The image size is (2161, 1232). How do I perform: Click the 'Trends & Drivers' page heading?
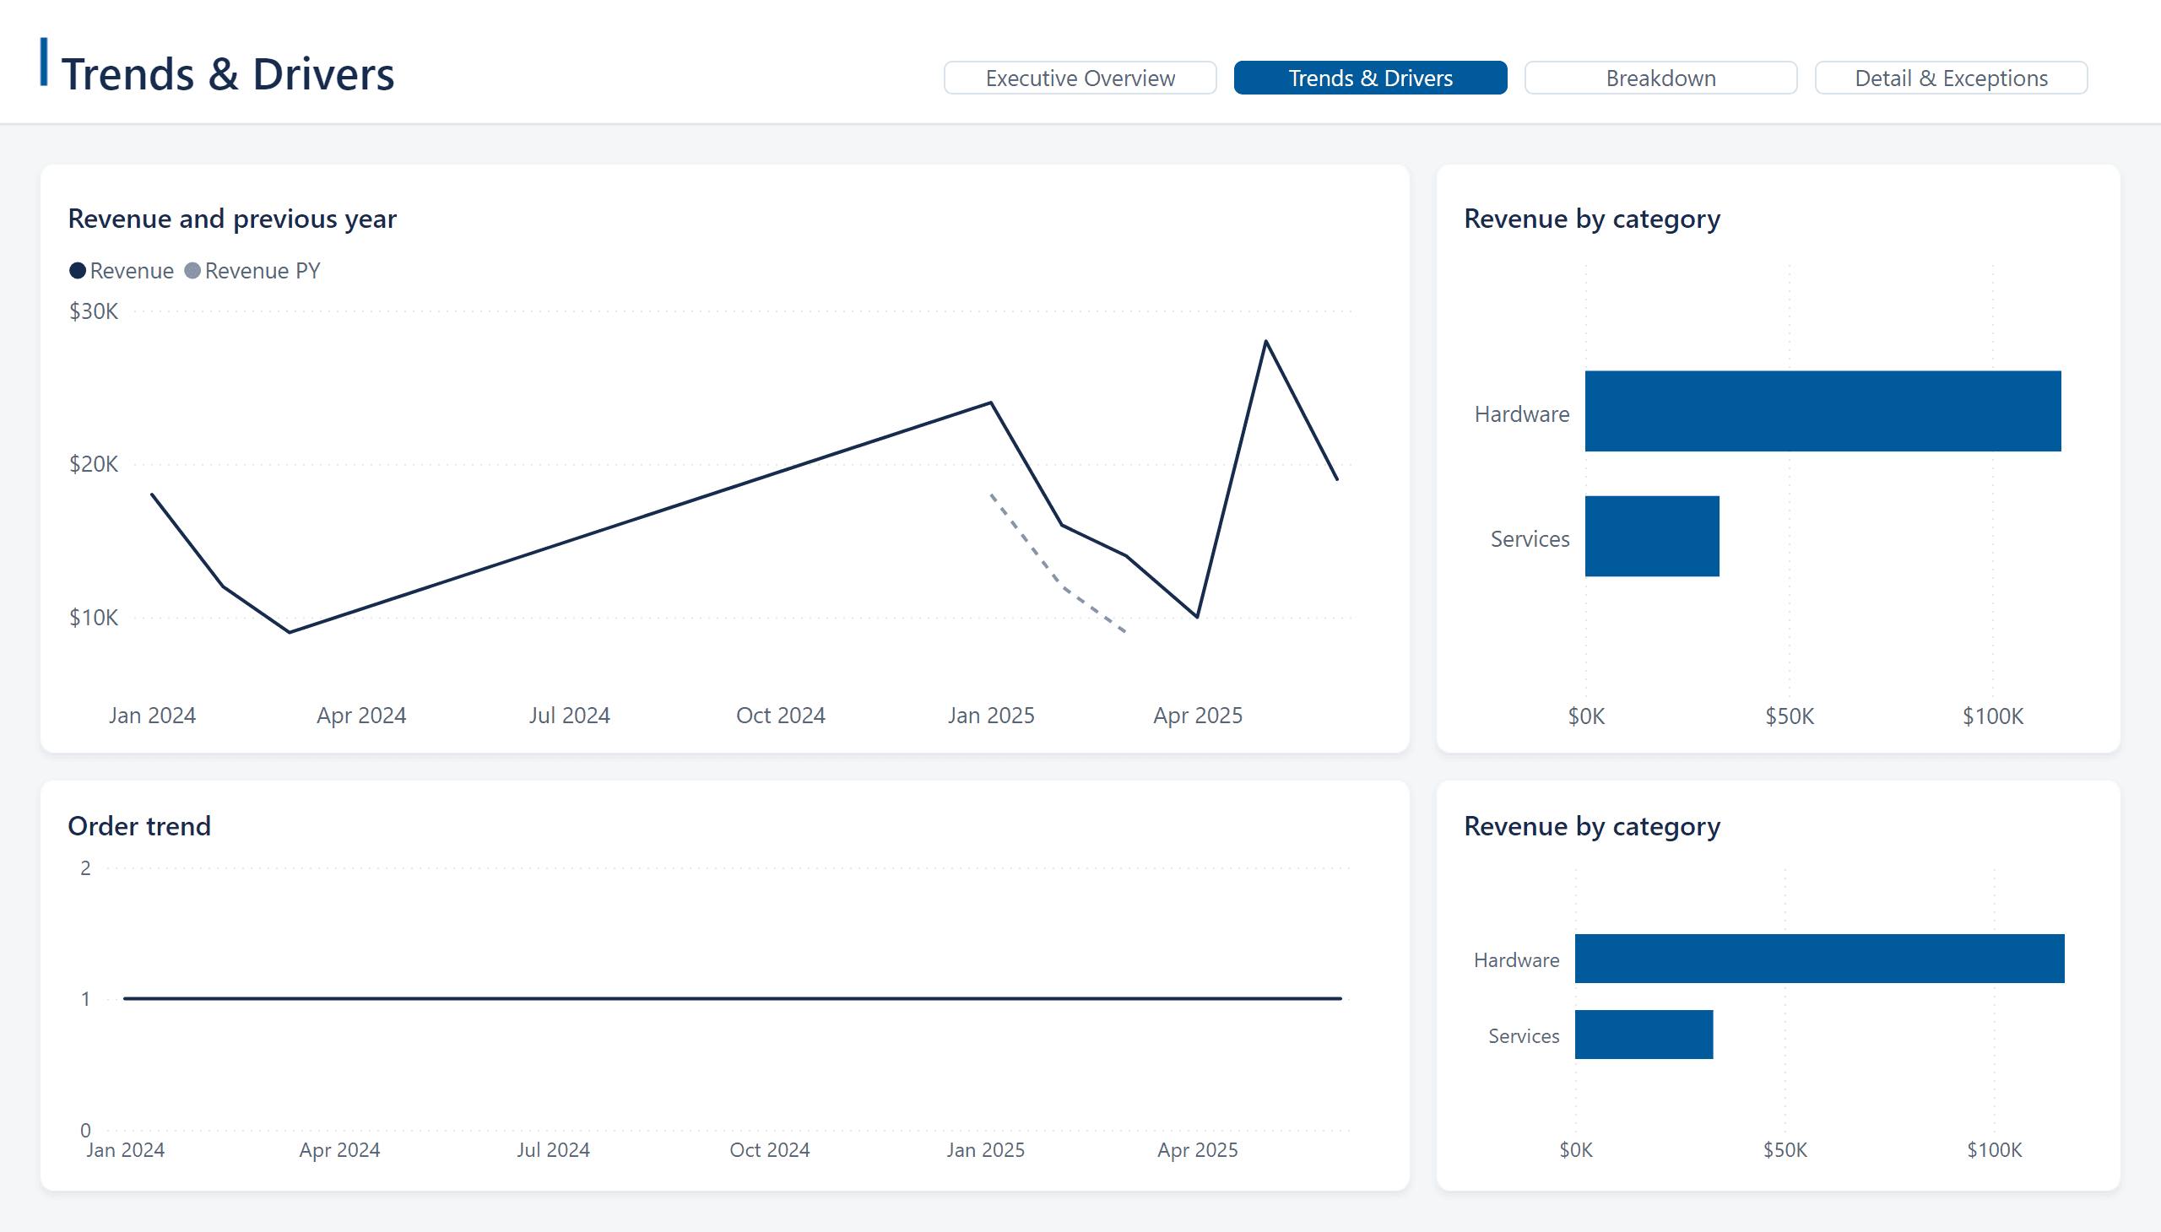228,74
